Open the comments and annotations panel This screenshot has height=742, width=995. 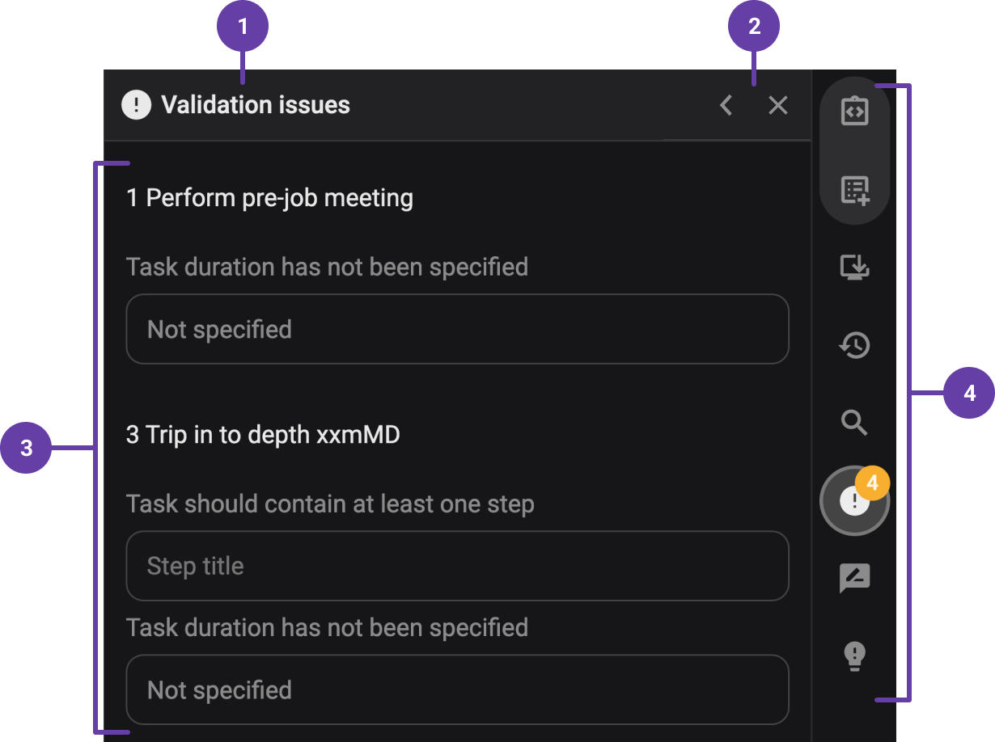854,577
